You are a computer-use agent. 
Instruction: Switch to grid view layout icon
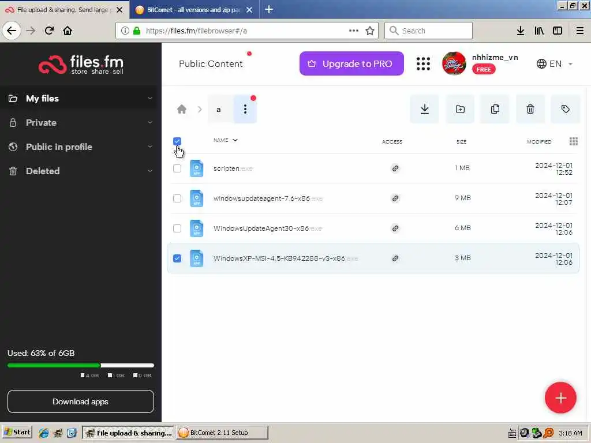573,141
